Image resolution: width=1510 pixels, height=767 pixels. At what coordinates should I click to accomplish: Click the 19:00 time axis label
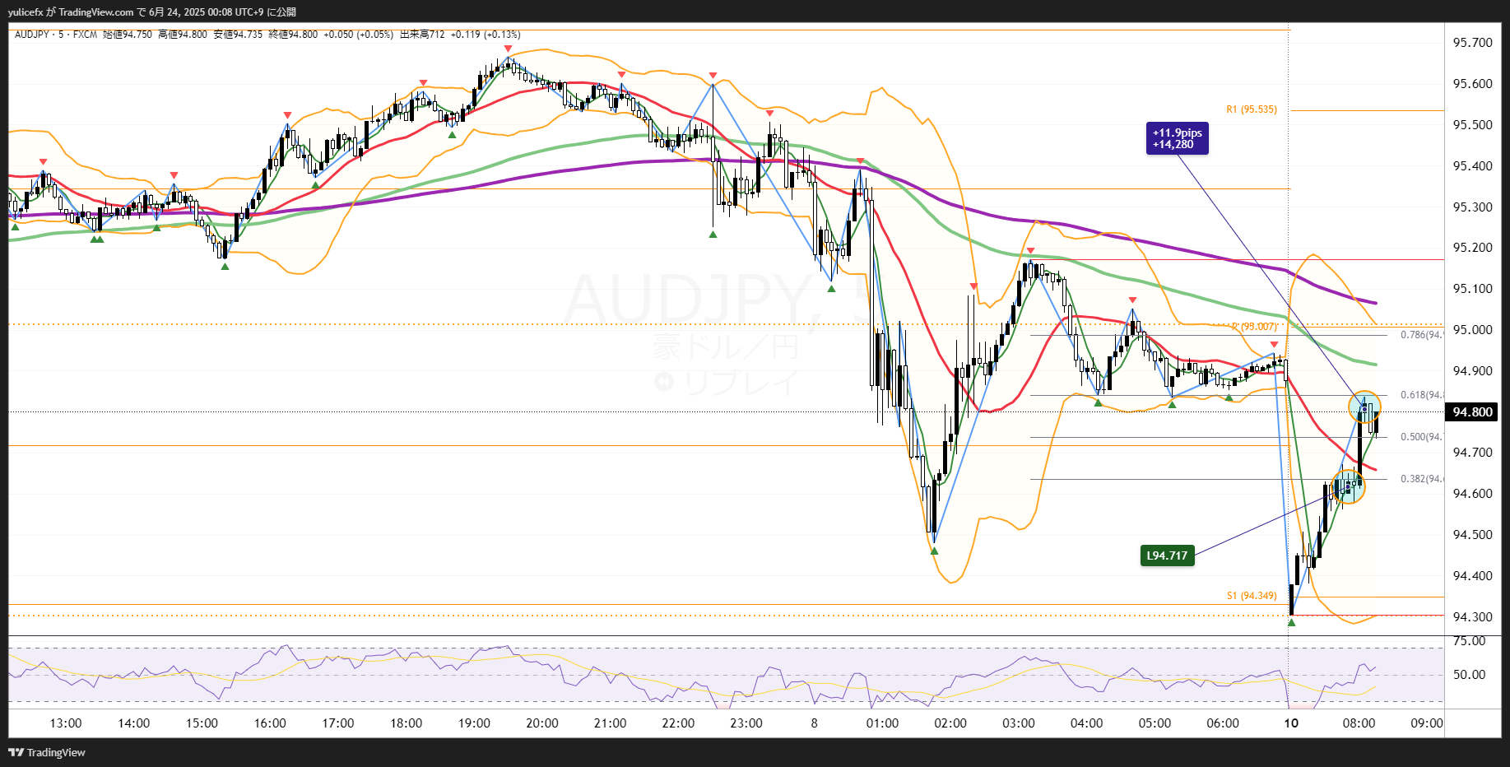(474, 723)
